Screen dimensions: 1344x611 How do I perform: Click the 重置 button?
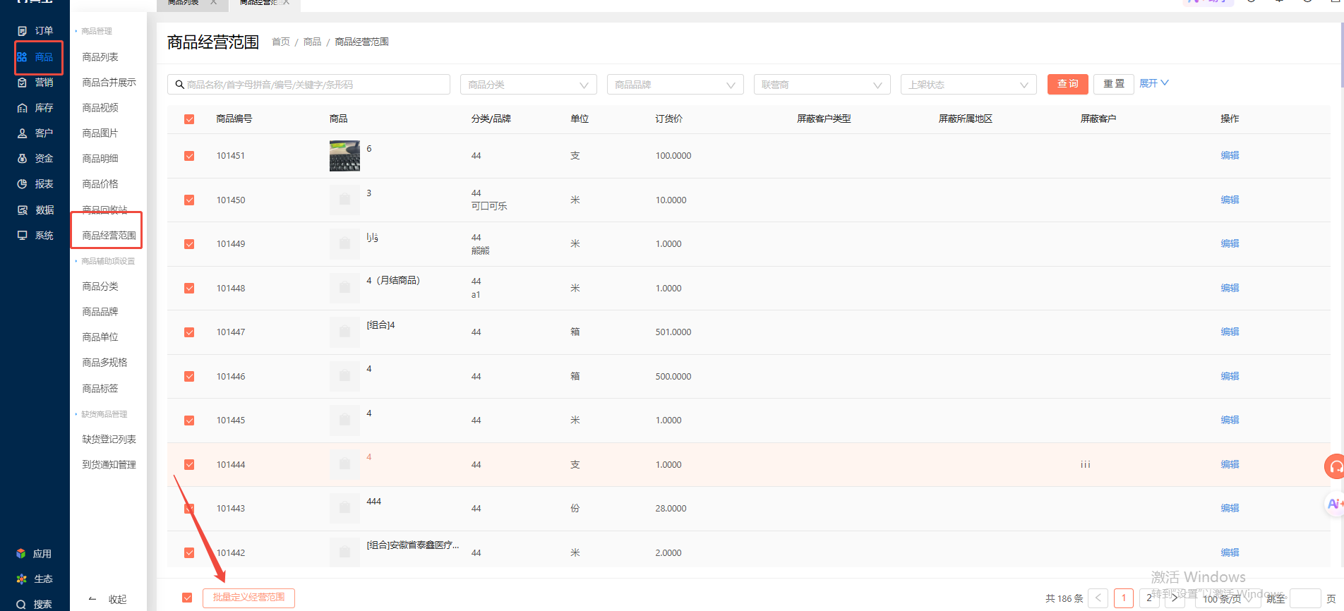click(1114, 84)
